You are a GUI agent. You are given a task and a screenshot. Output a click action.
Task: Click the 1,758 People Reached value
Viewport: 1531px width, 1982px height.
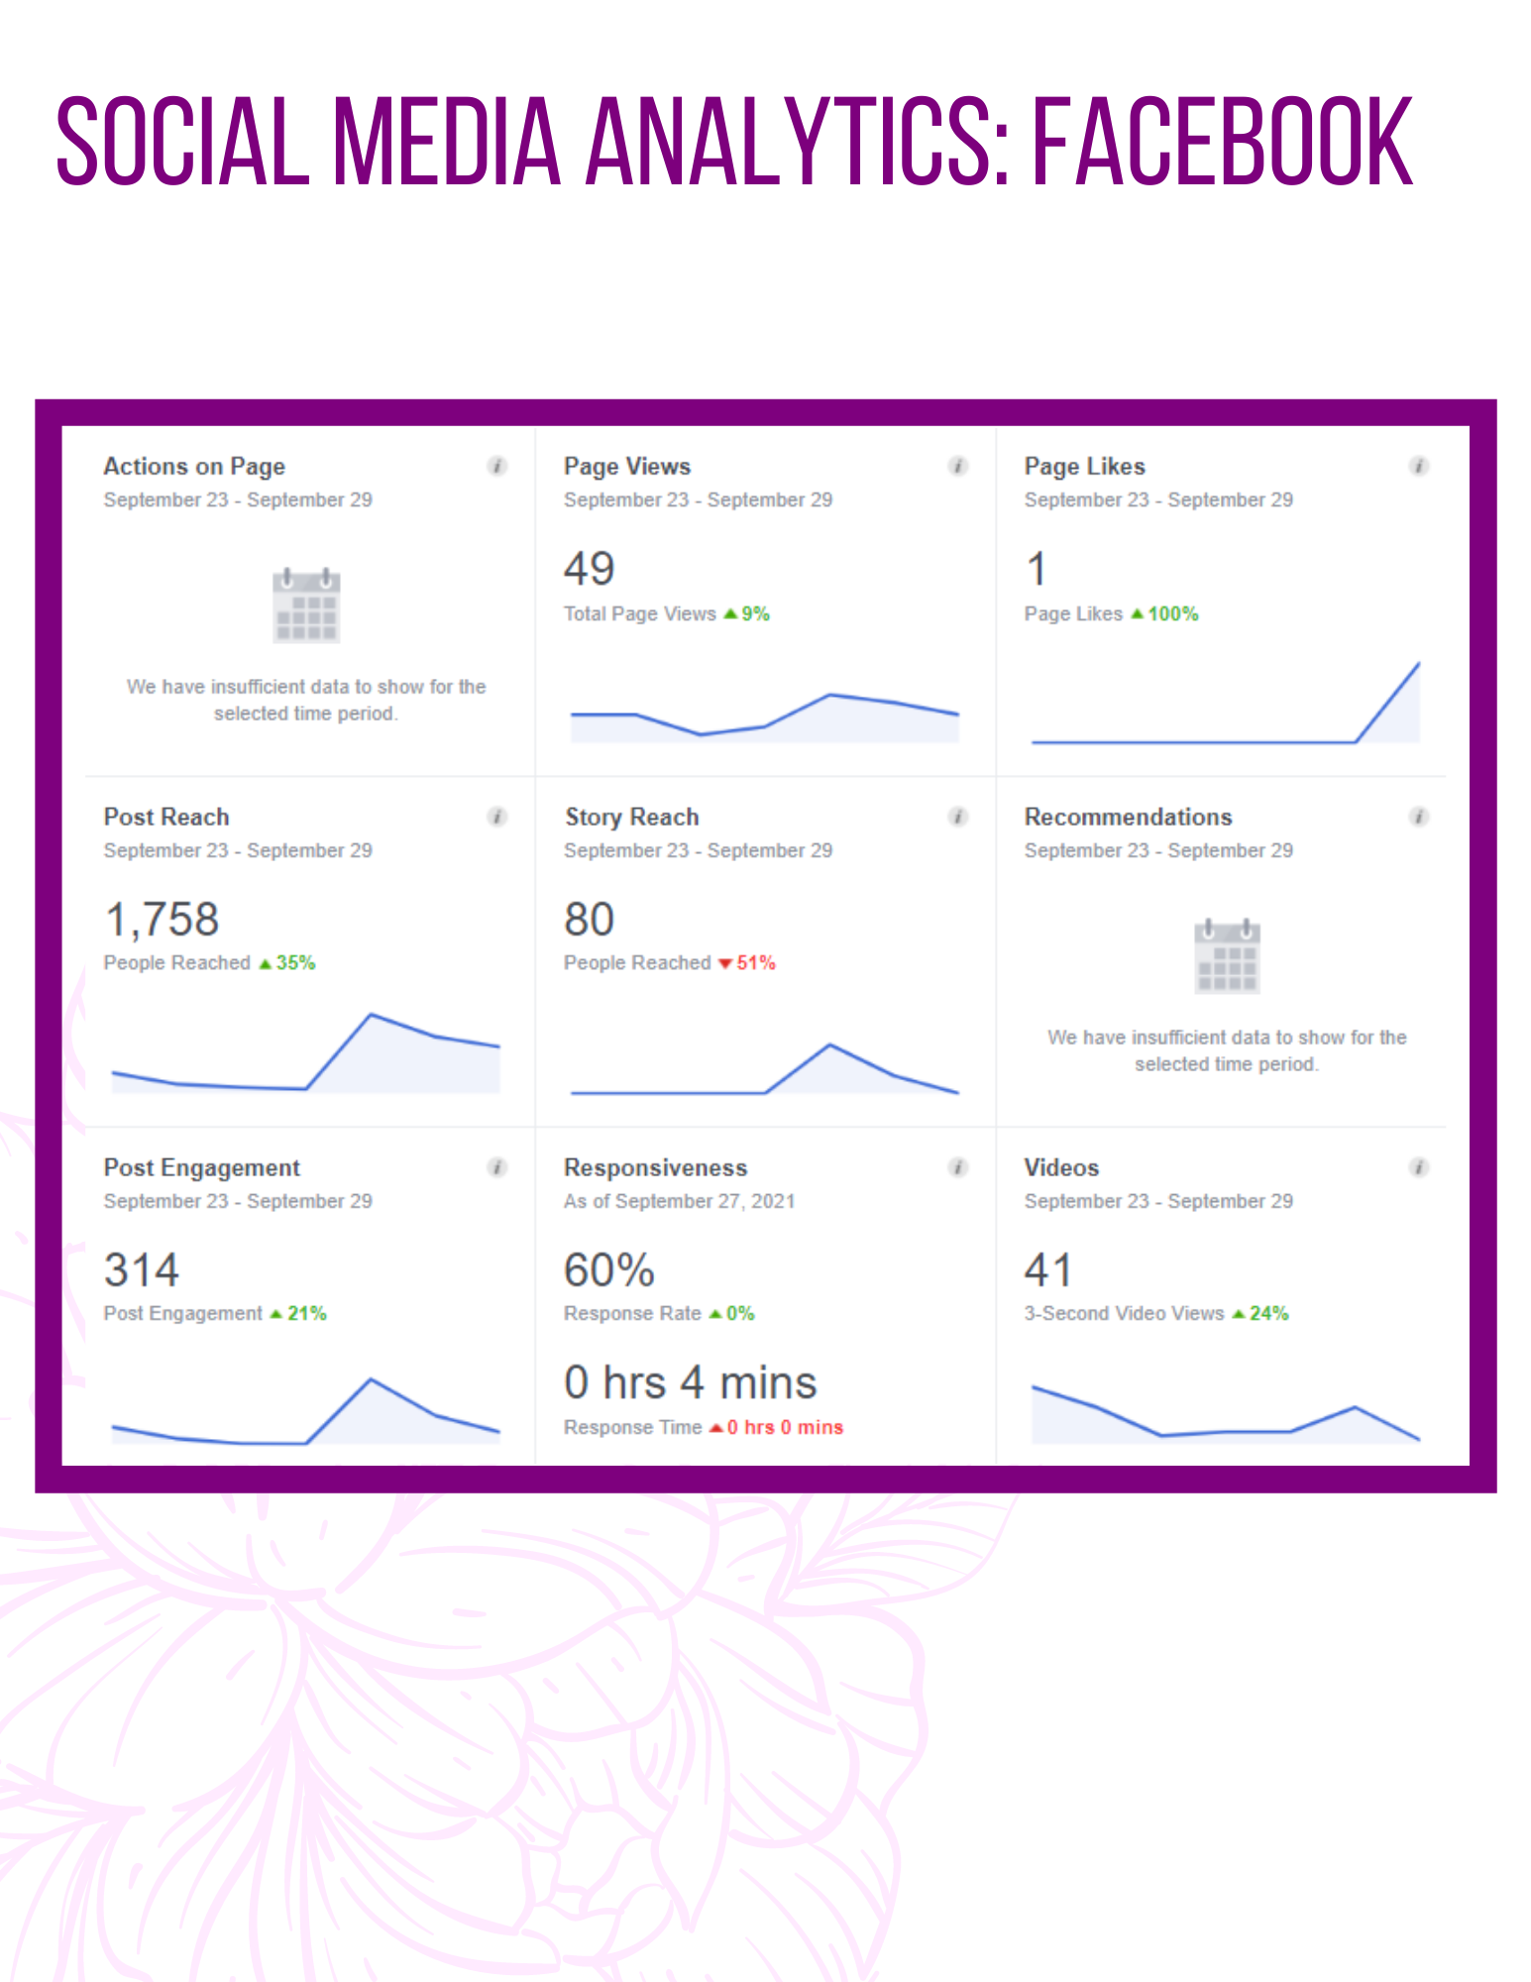pos(162,920)
